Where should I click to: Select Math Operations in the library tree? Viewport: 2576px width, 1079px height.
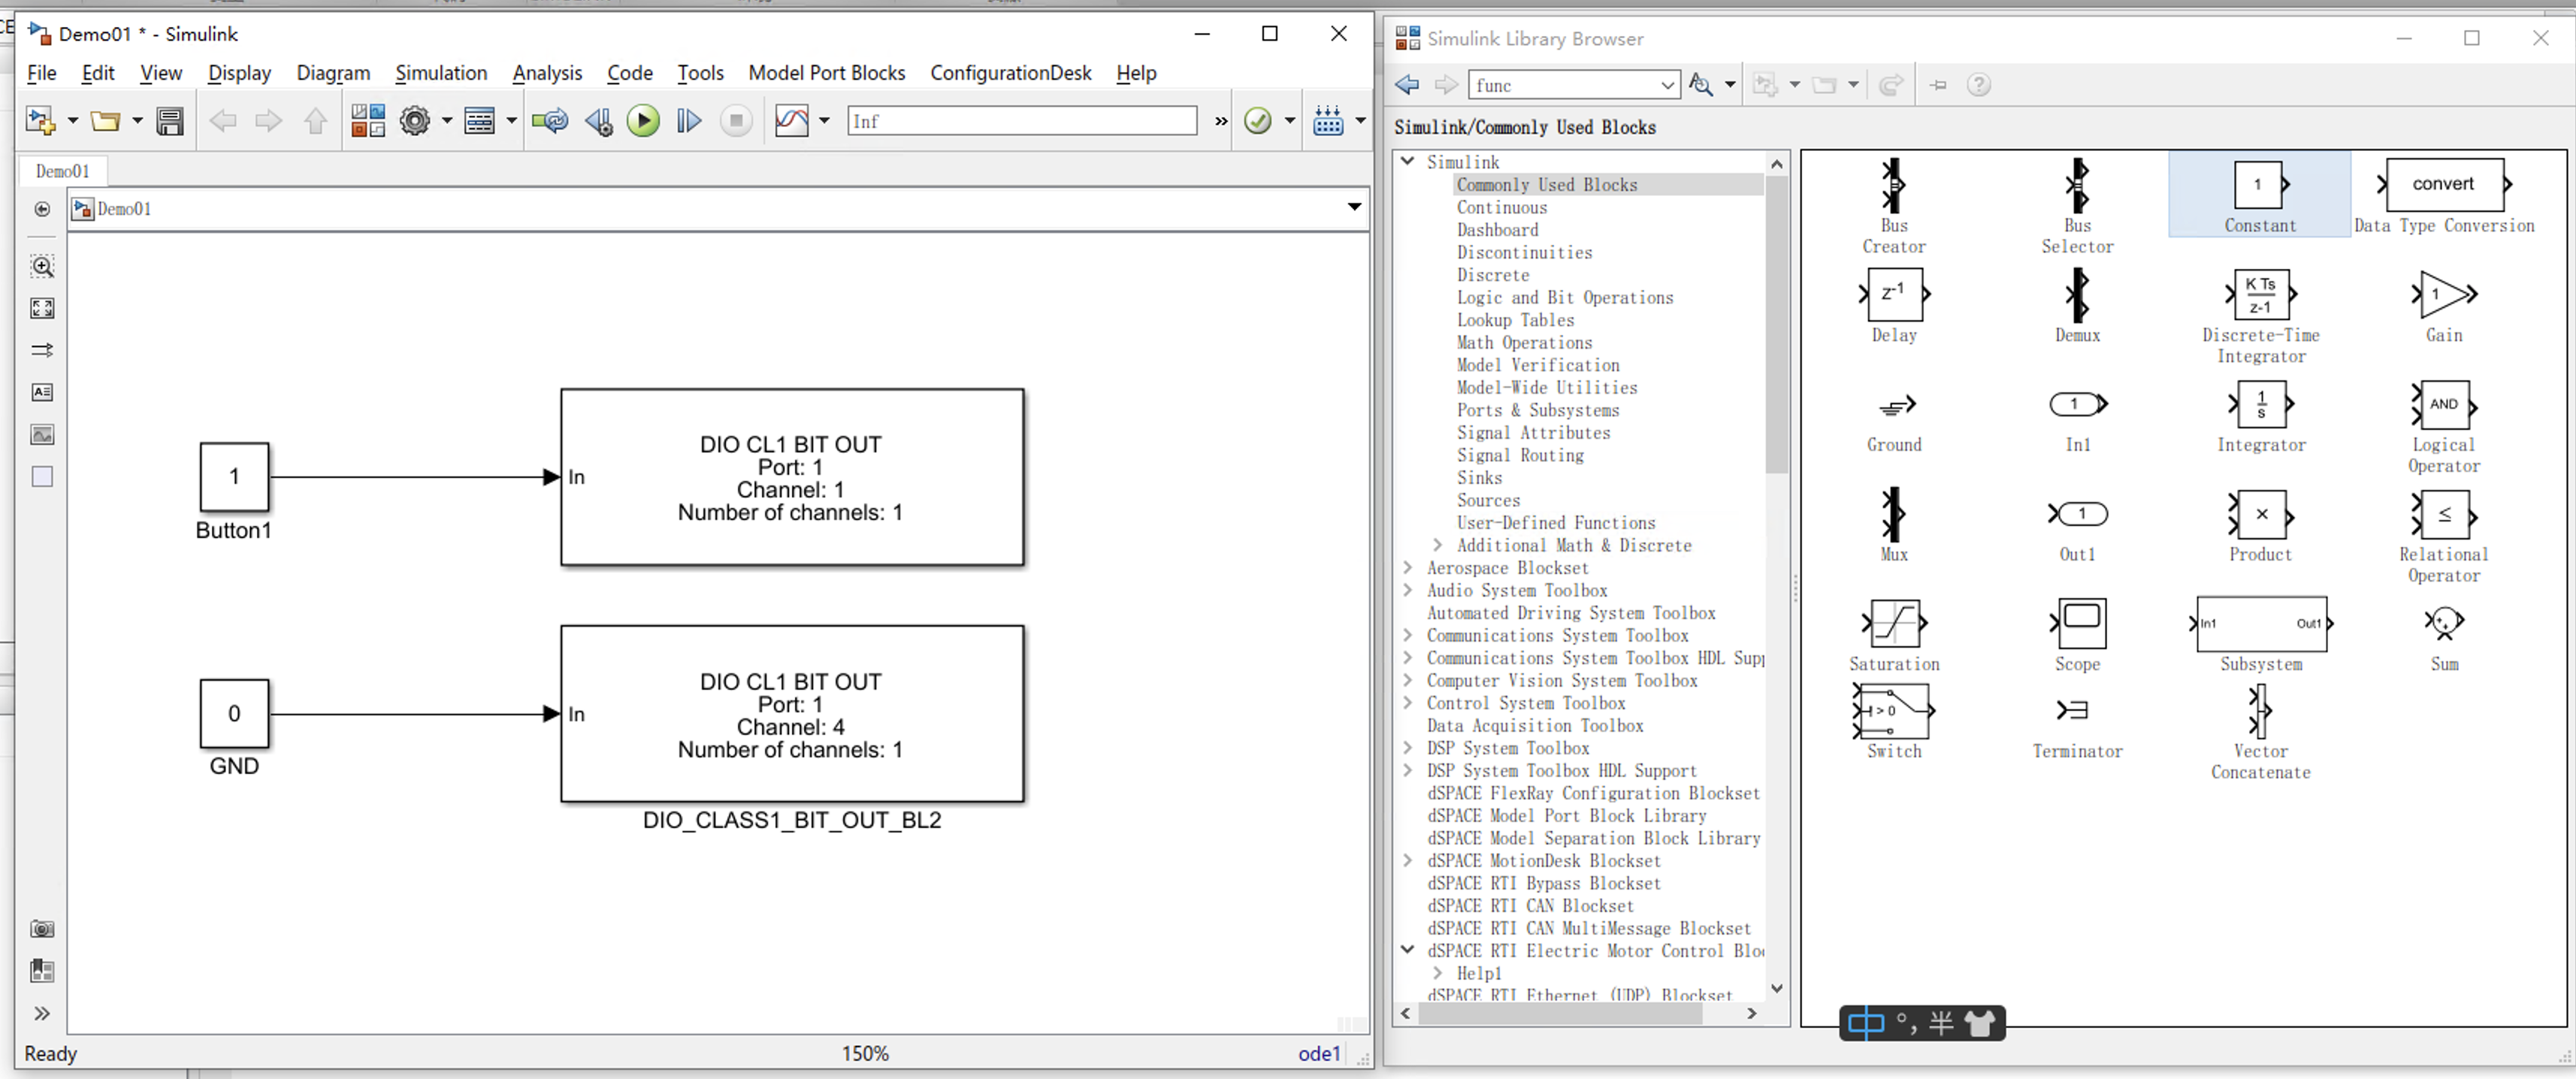click(x=1524, y=342)
